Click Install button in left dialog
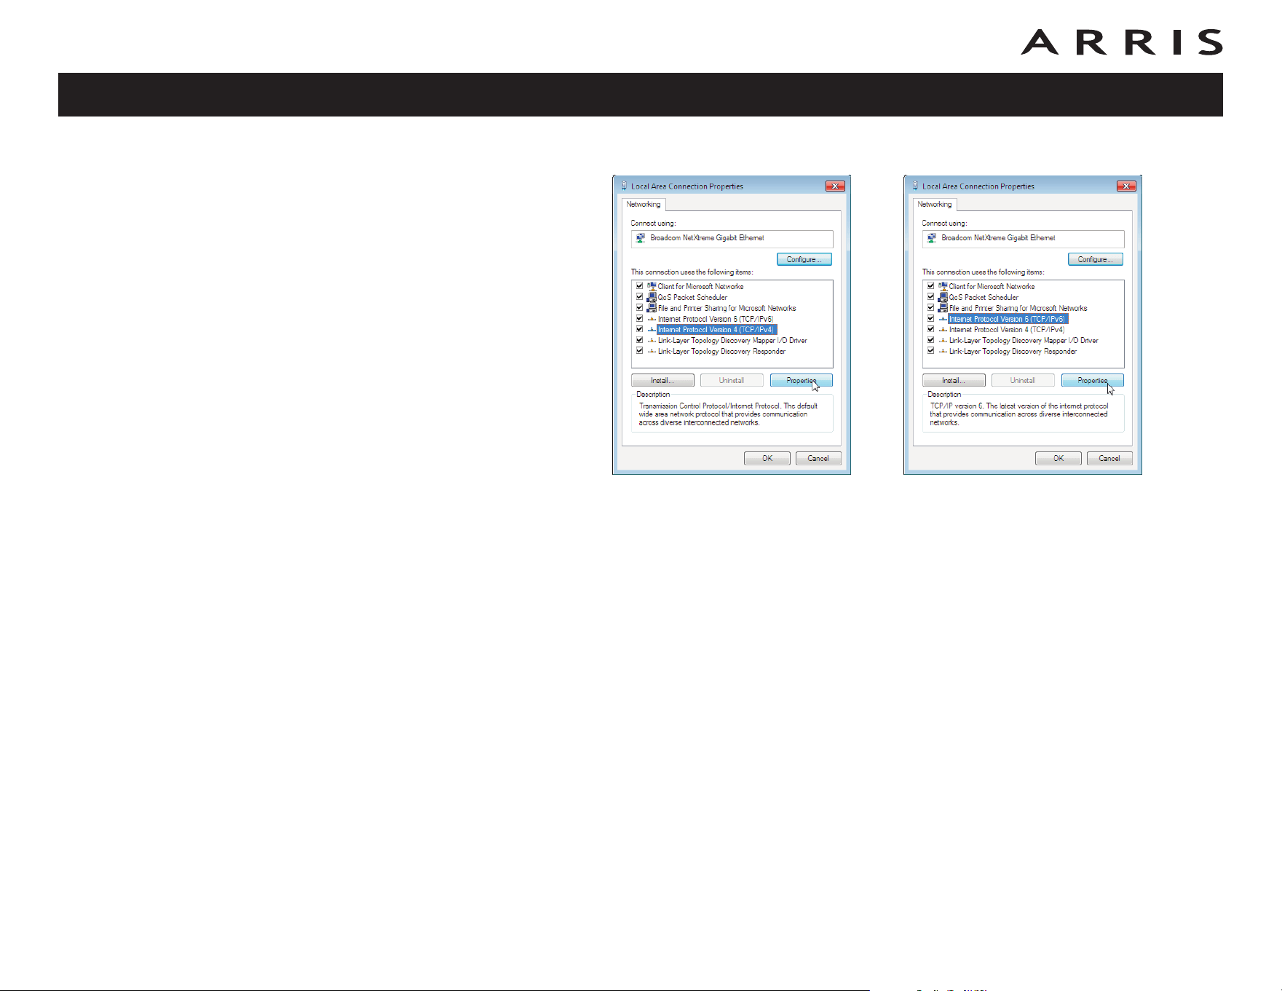 tap(662, 381)
